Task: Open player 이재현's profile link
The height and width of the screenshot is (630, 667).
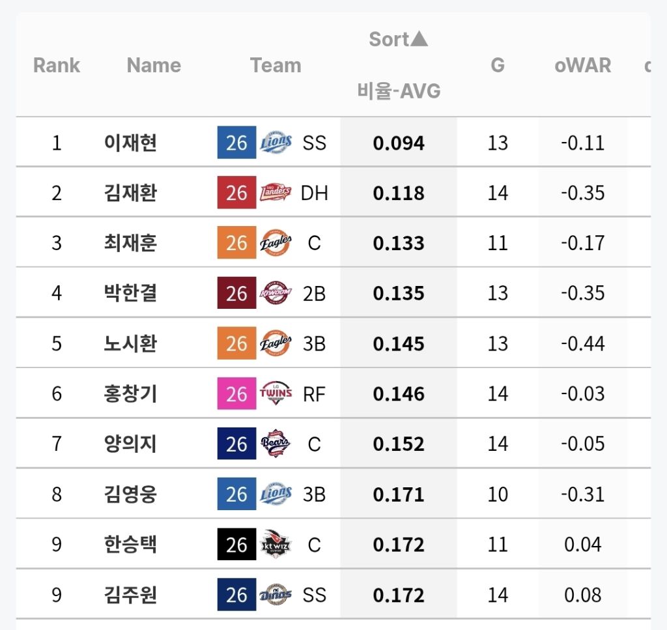Action: pyautogui.click(x=130, y=143)
